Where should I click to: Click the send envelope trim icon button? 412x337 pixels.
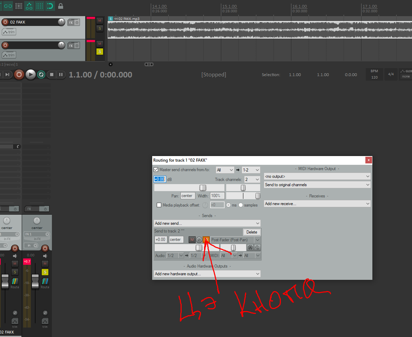coord(257,247)
